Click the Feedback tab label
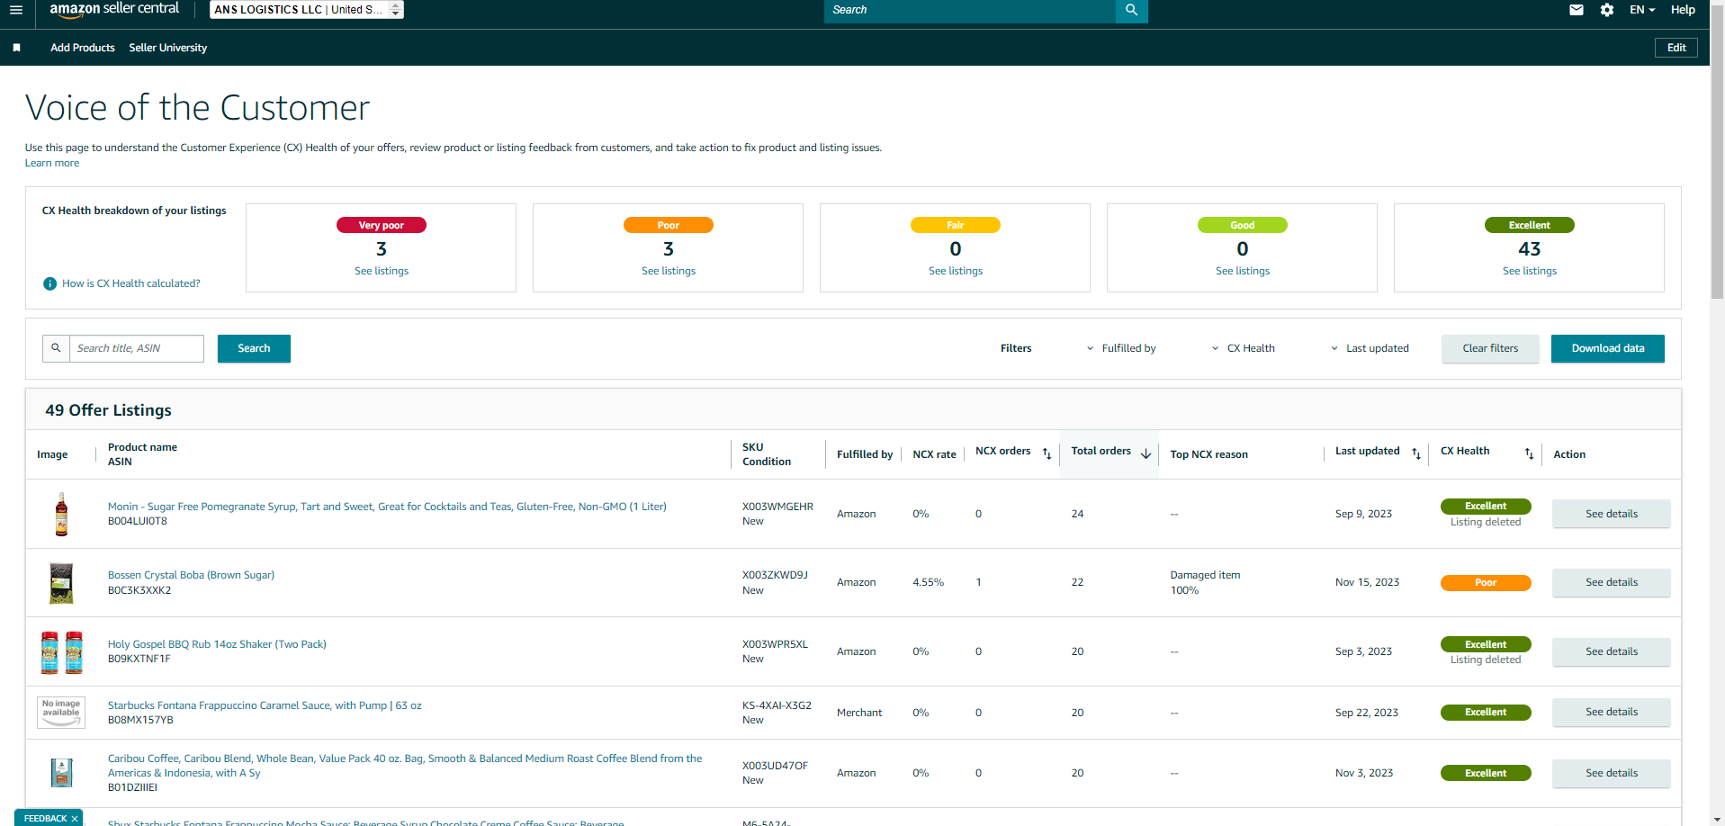The width and height of the screenshot is (1725, 826). pyautogui.click(x=45, y=819)
